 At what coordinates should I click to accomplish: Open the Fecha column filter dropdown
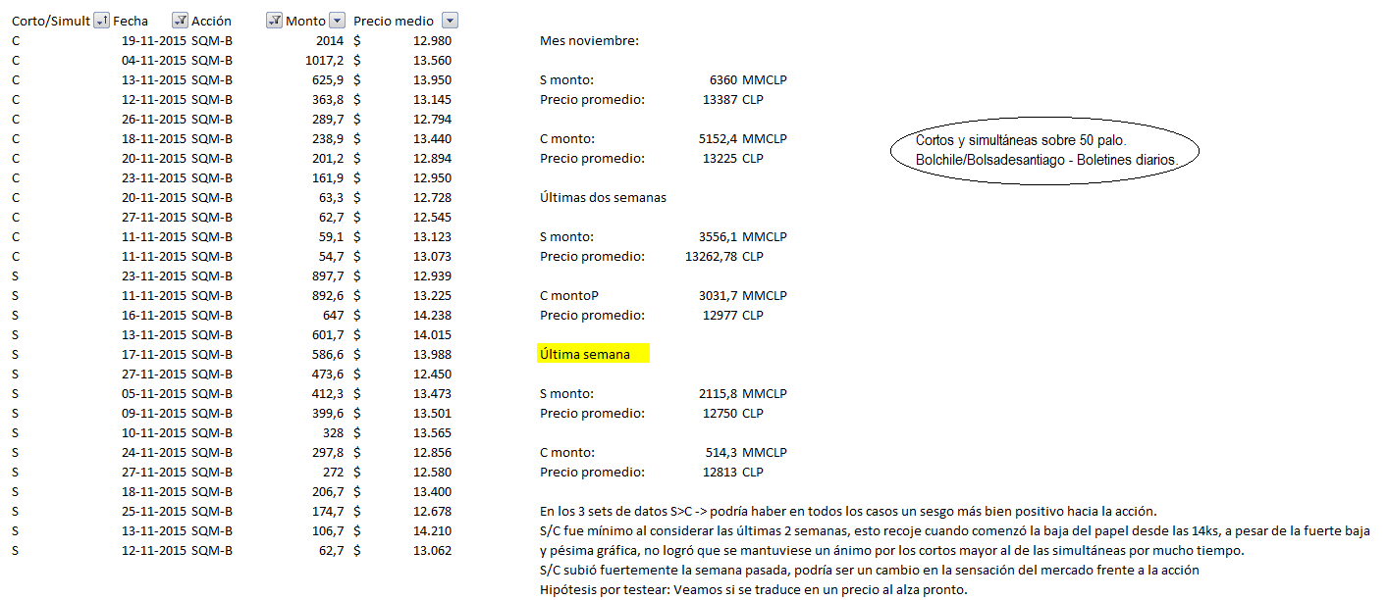point(180,21)
